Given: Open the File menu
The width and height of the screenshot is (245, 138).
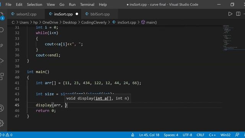Looking at the screenshot, I should point(8,5).
